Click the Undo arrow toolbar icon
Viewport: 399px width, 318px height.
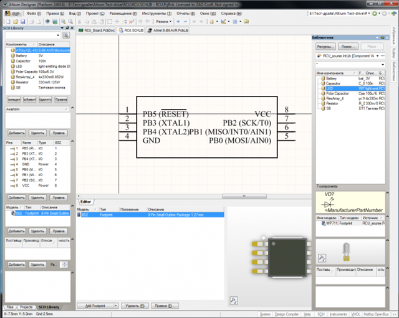click(x=140, y=22)
